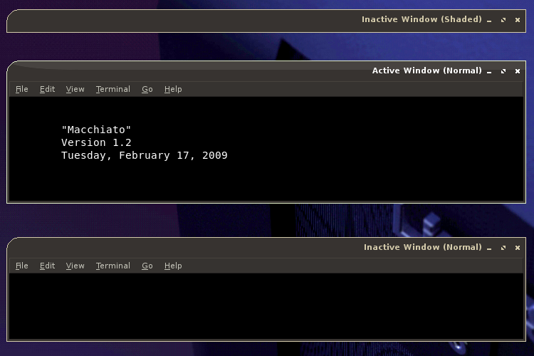
Task: Maximize the Active Window (Normal)
Action: 503,71
